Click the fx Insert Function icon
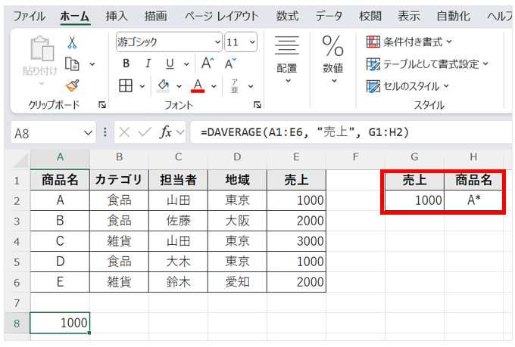Image resolution: width=515 pixels, height=347 pixels. pos(166,132)
